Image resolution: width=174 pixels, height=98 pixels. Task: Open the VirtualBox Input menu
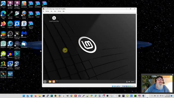click(55, 11)
